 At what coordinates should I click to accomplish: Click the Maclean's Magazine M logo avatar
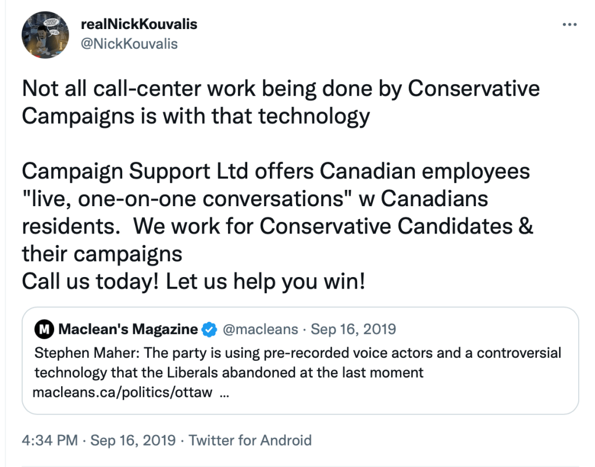coord(44,329)
